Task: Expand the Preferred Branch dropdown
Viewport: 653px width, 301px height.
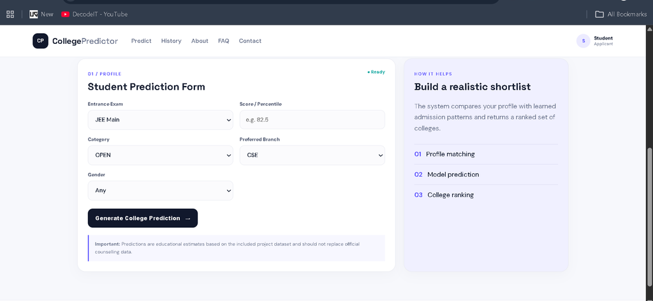Action: tap(312, 155)
